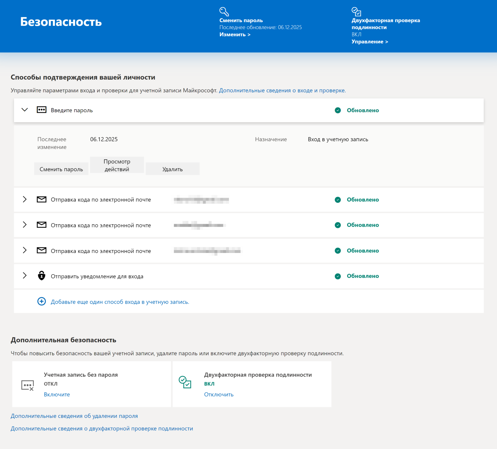Enable passwordless account via Включите link
The height and width of the screenshot is (449, 497).
point(57,395)
